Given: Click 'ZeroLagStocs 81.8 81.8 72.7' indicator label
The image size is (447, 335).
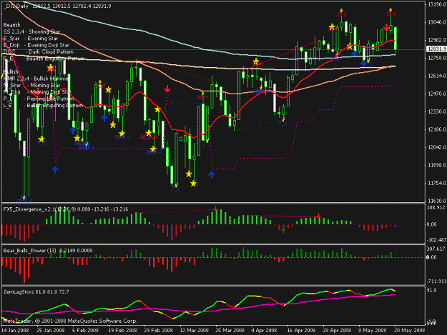Looking at the screenshot, I should click(x=36, y=291).
